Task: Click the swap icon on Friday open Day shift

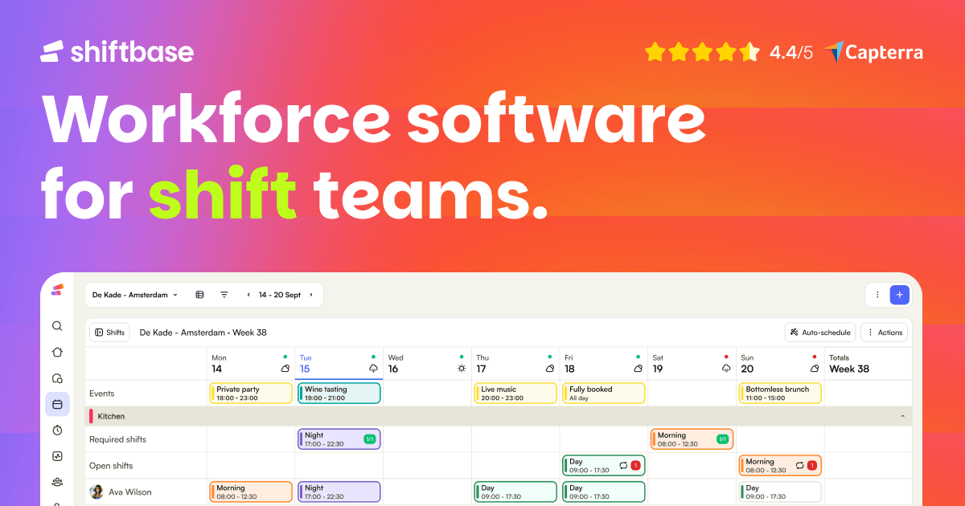Action: tap(622, 465)
